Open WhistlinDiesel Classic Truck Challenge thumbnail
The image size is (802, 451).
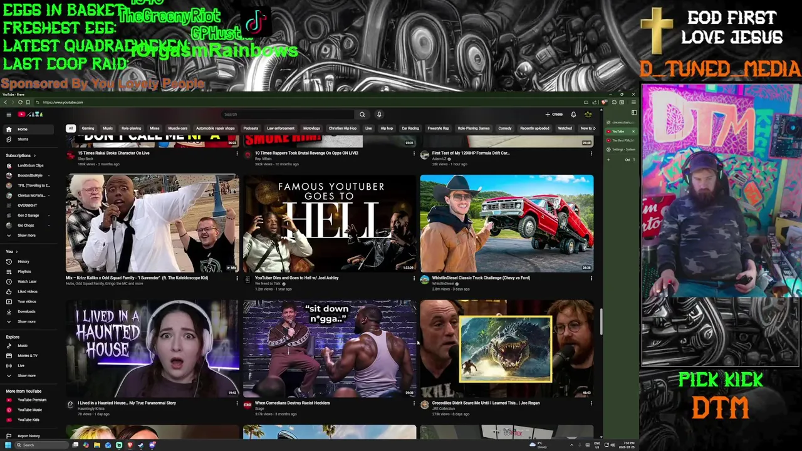(x=507, y=224)
